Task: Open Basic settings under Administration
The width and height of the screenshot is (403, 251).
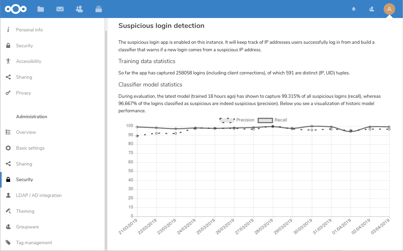Action: point(30,148)
